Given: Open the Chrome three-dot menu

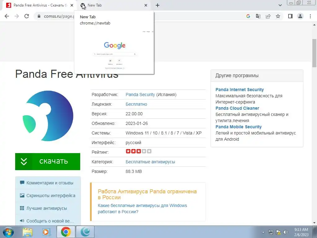Looking at the screenshot, I should (x=310, y=16).
